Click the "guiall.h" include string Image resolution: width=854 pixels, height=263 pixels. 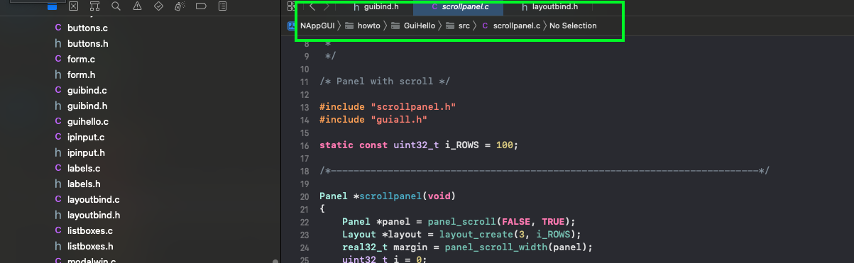pyautogui.click(x=399, y=120)
